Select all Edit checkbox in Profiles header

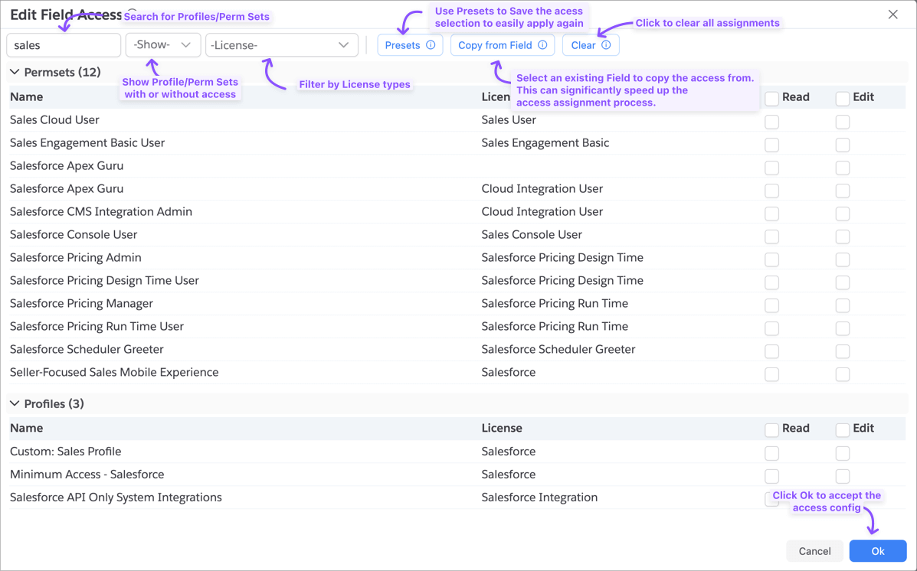click(x=842, y=429)
